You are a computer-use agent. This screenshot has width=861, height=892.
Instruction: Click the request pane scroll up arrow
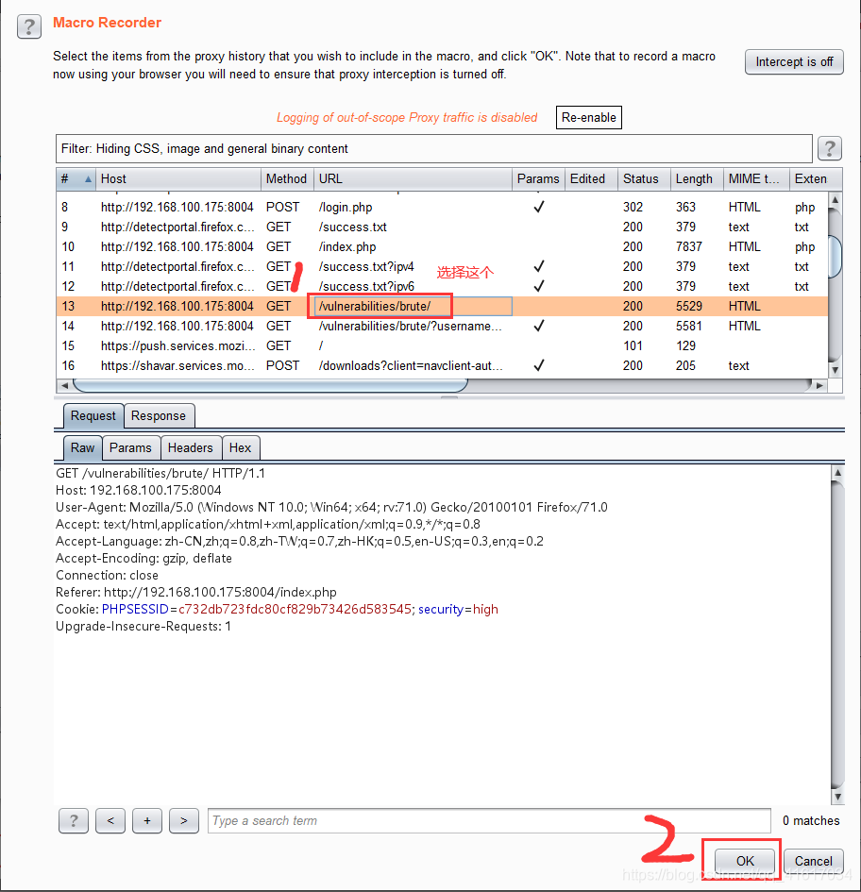pyautogui.click(x=837, y=472)
